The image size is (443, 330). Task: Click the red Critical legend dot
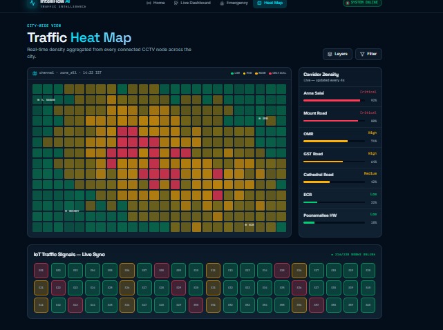270,73
